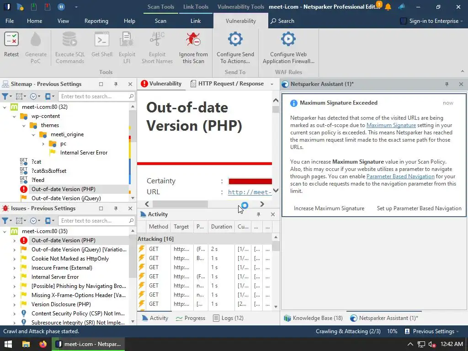468x351 pixels.
Task: Click Increase Maximum Signature button
Action: [329, 208]
